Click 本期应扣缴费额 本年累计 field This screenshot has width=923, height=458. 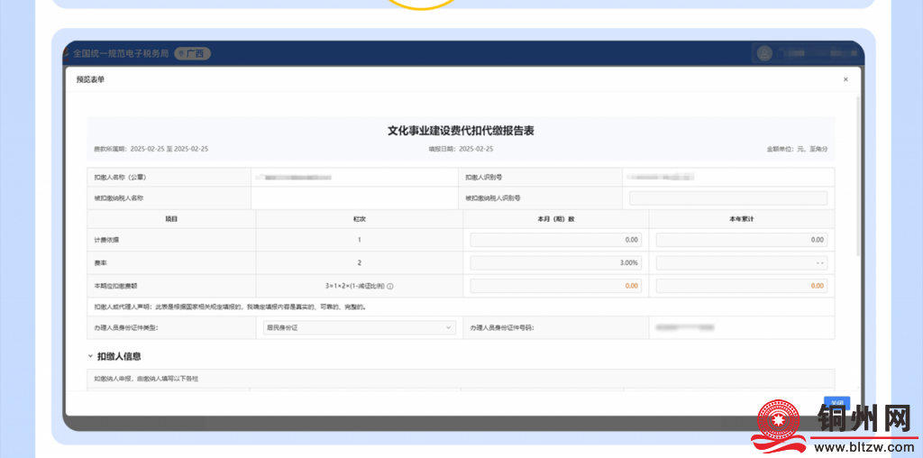[x=741, y=286]
